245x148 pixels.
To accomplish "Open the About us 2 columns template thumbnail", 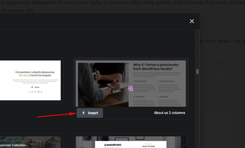I will pyautogui.click(x=131, y=83).
